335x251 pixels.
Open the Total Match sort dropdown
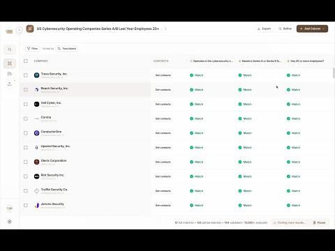[67, 49]
